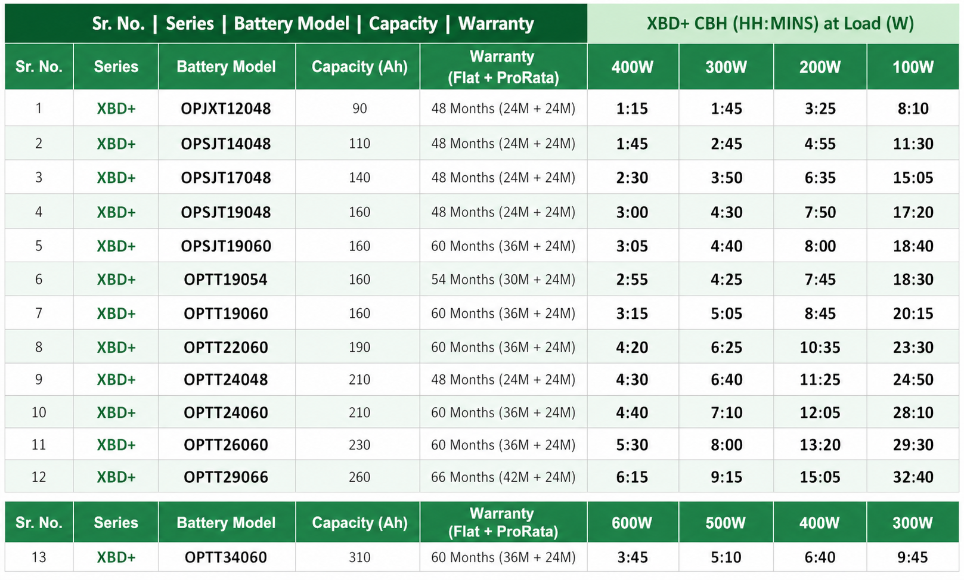Screen dimensions: 964x580
Task: Select the 9:15 backup time
Action: pos(726,477)
